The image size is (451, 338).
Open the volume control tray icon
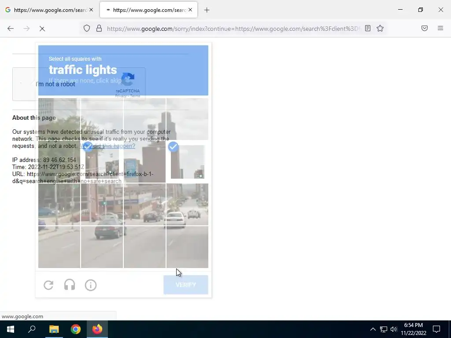point(394,329)
